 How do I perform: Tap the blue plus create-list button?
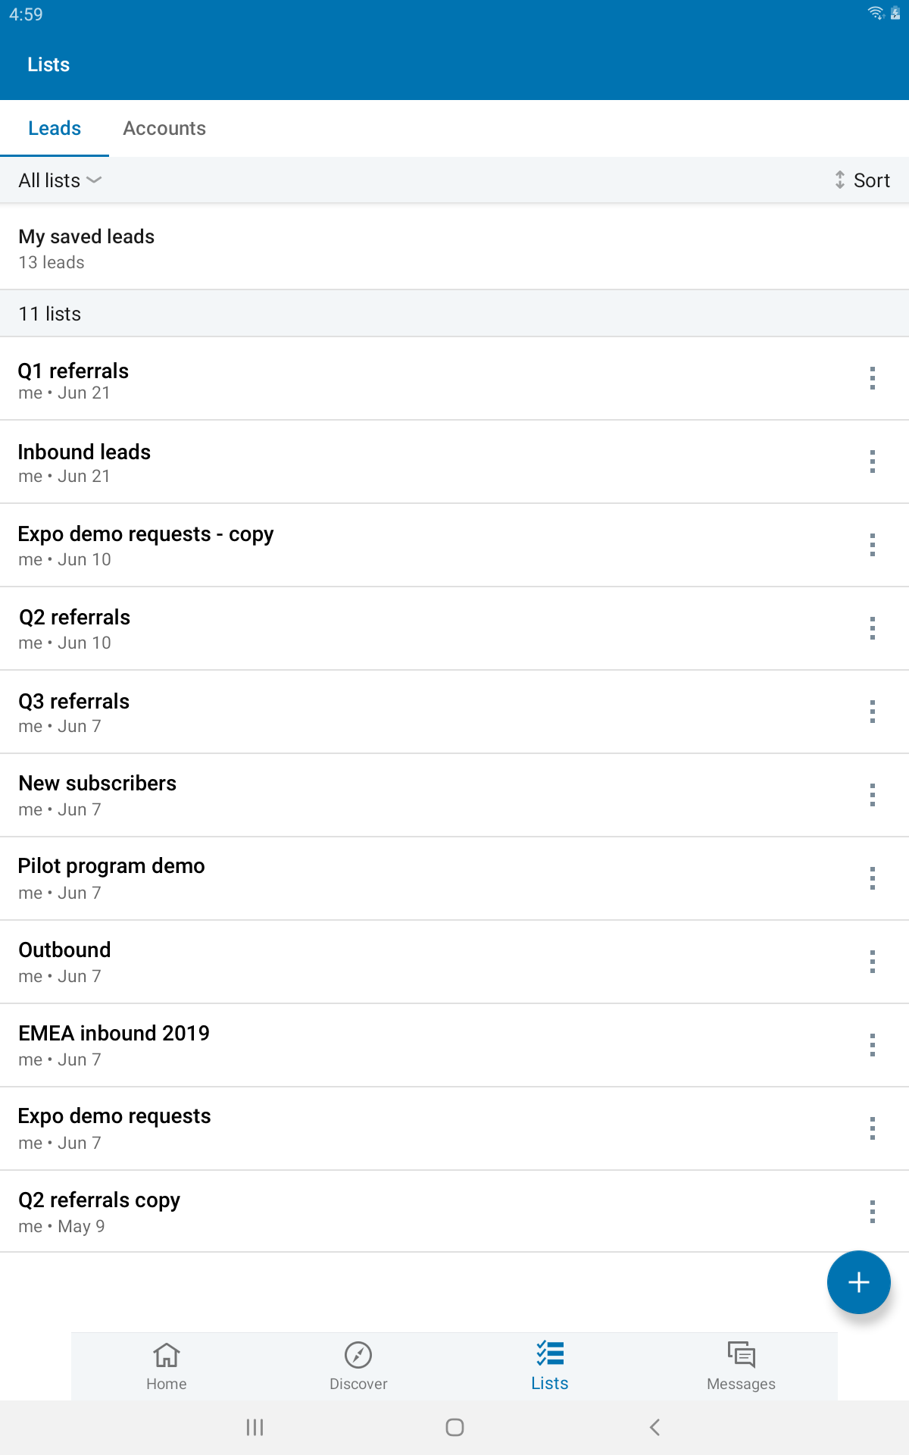coord(858,1282)
